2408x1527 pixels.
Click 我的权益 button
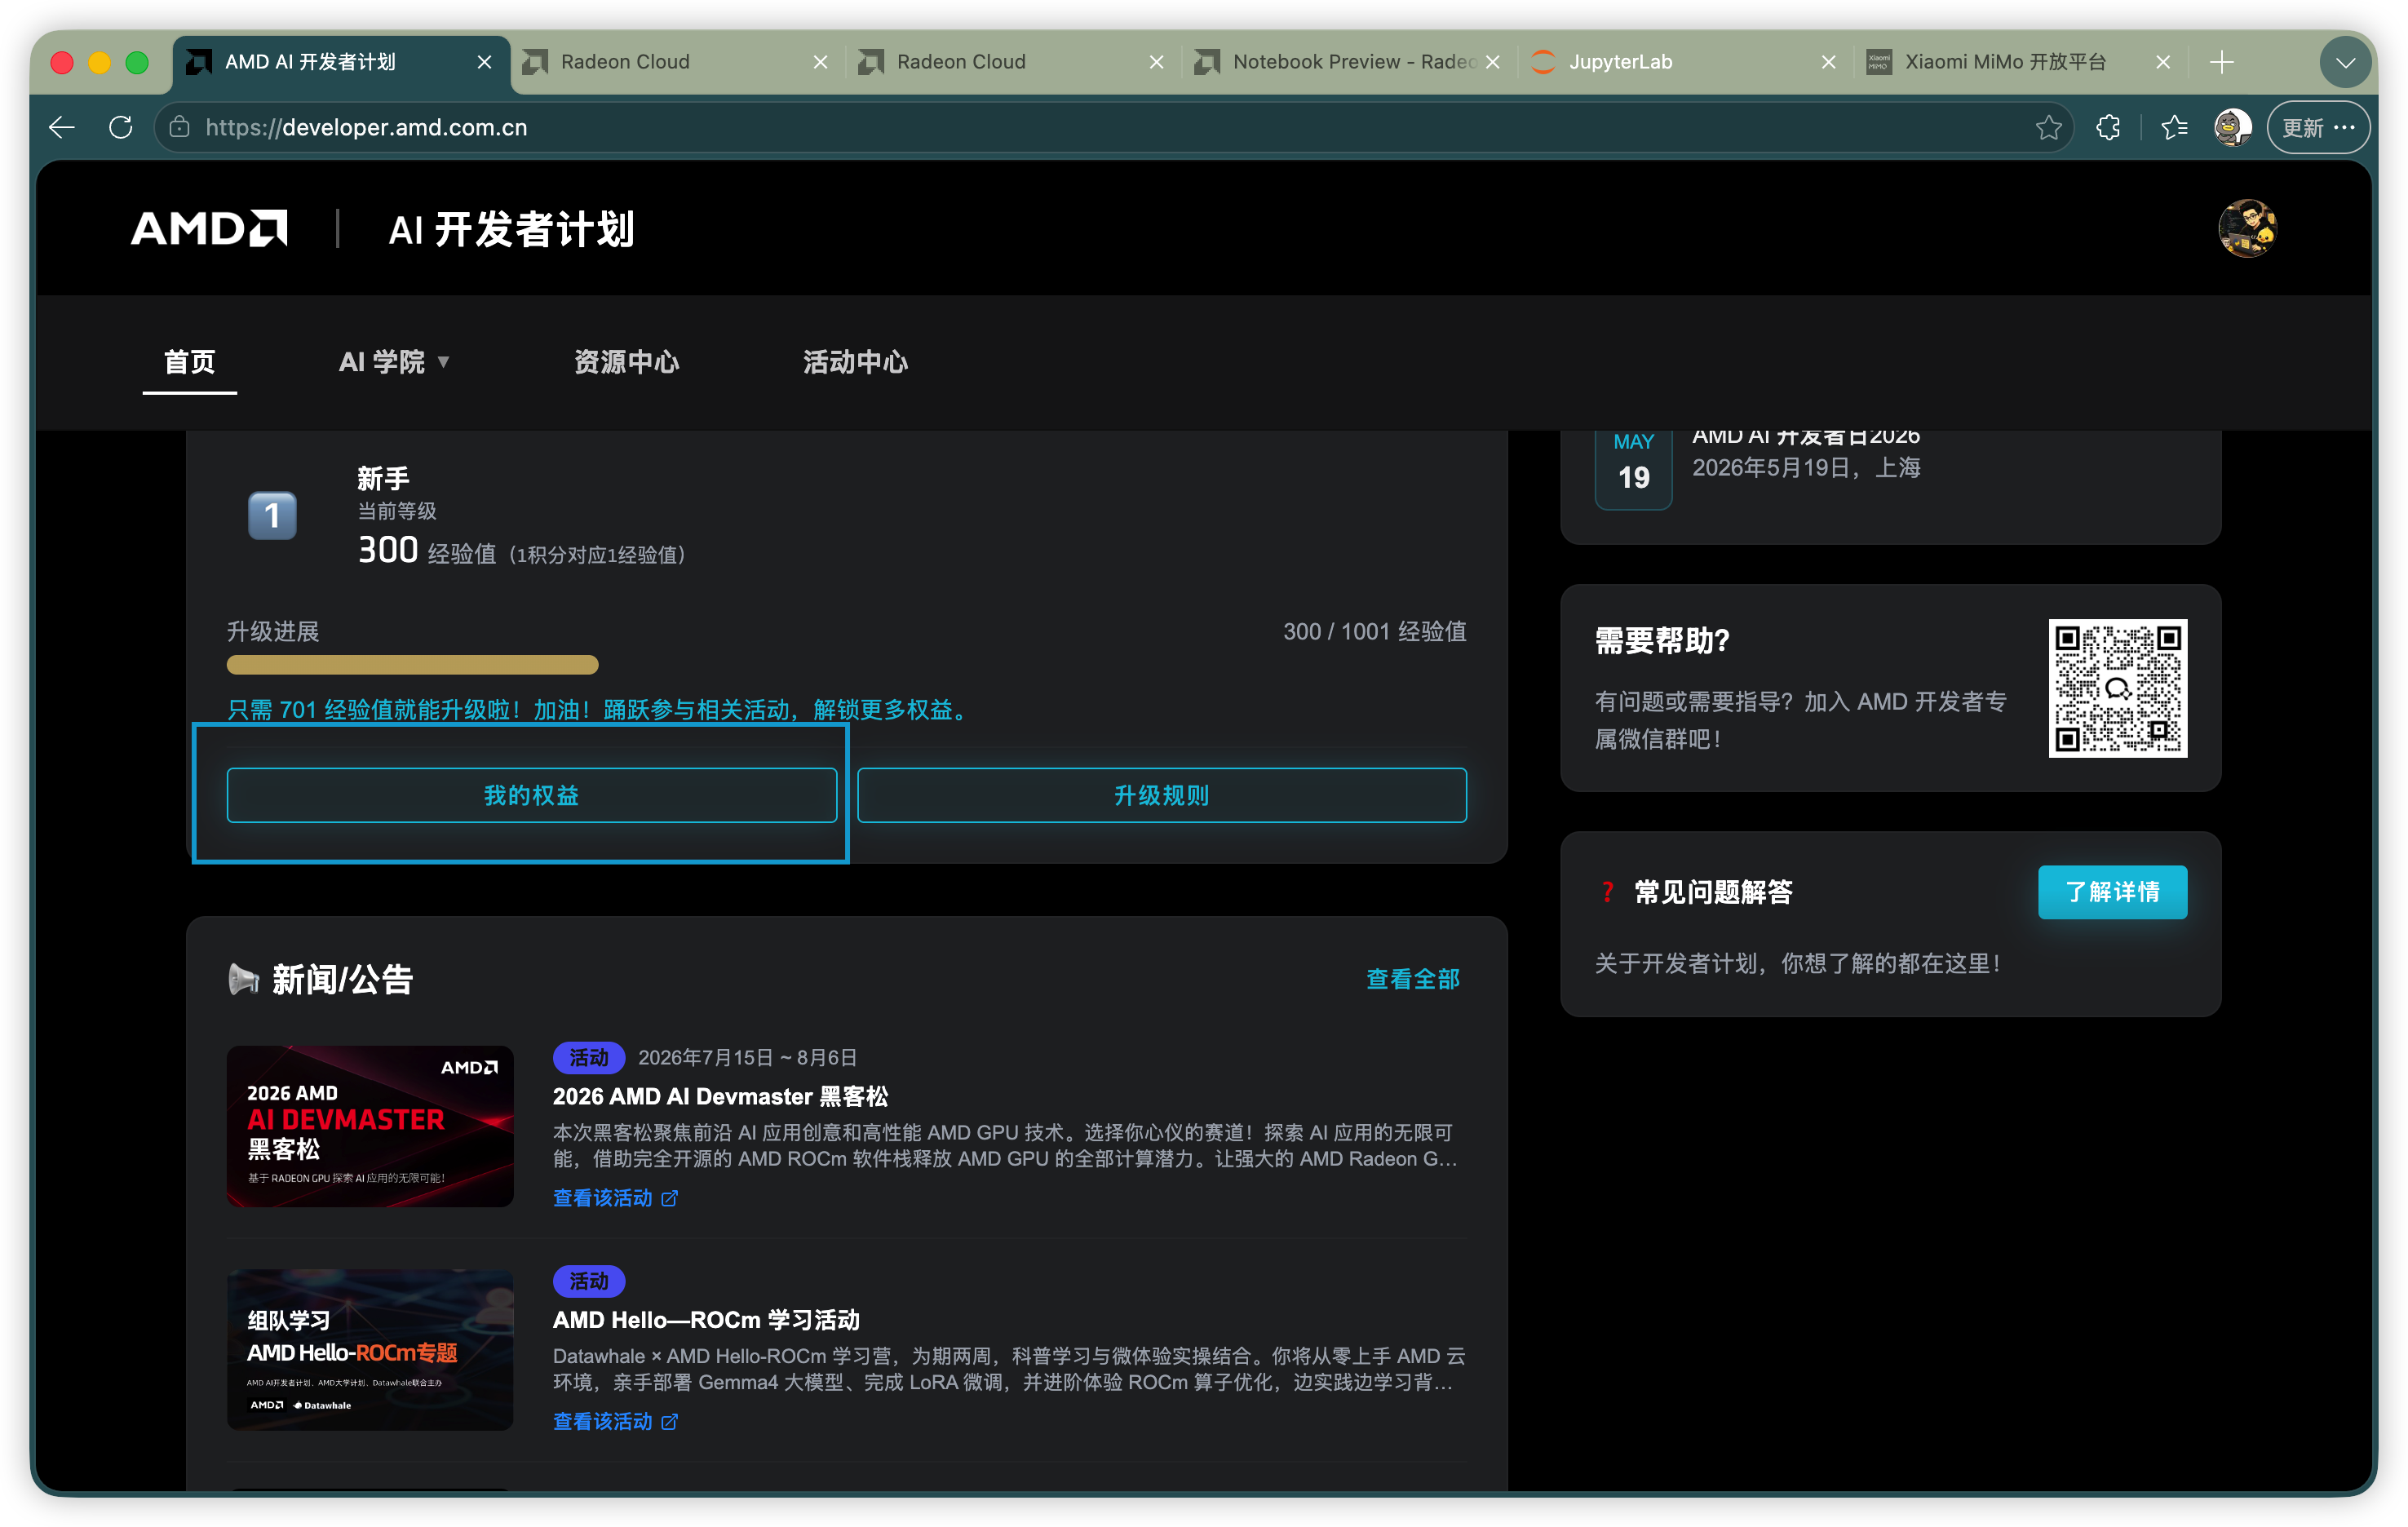[x=531, y=795]
